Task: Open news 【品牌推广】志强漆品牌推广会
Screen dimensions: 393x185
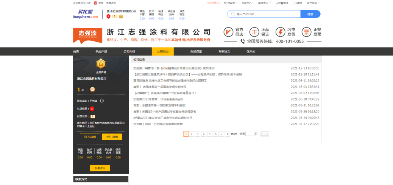Action: pos(165,93)
